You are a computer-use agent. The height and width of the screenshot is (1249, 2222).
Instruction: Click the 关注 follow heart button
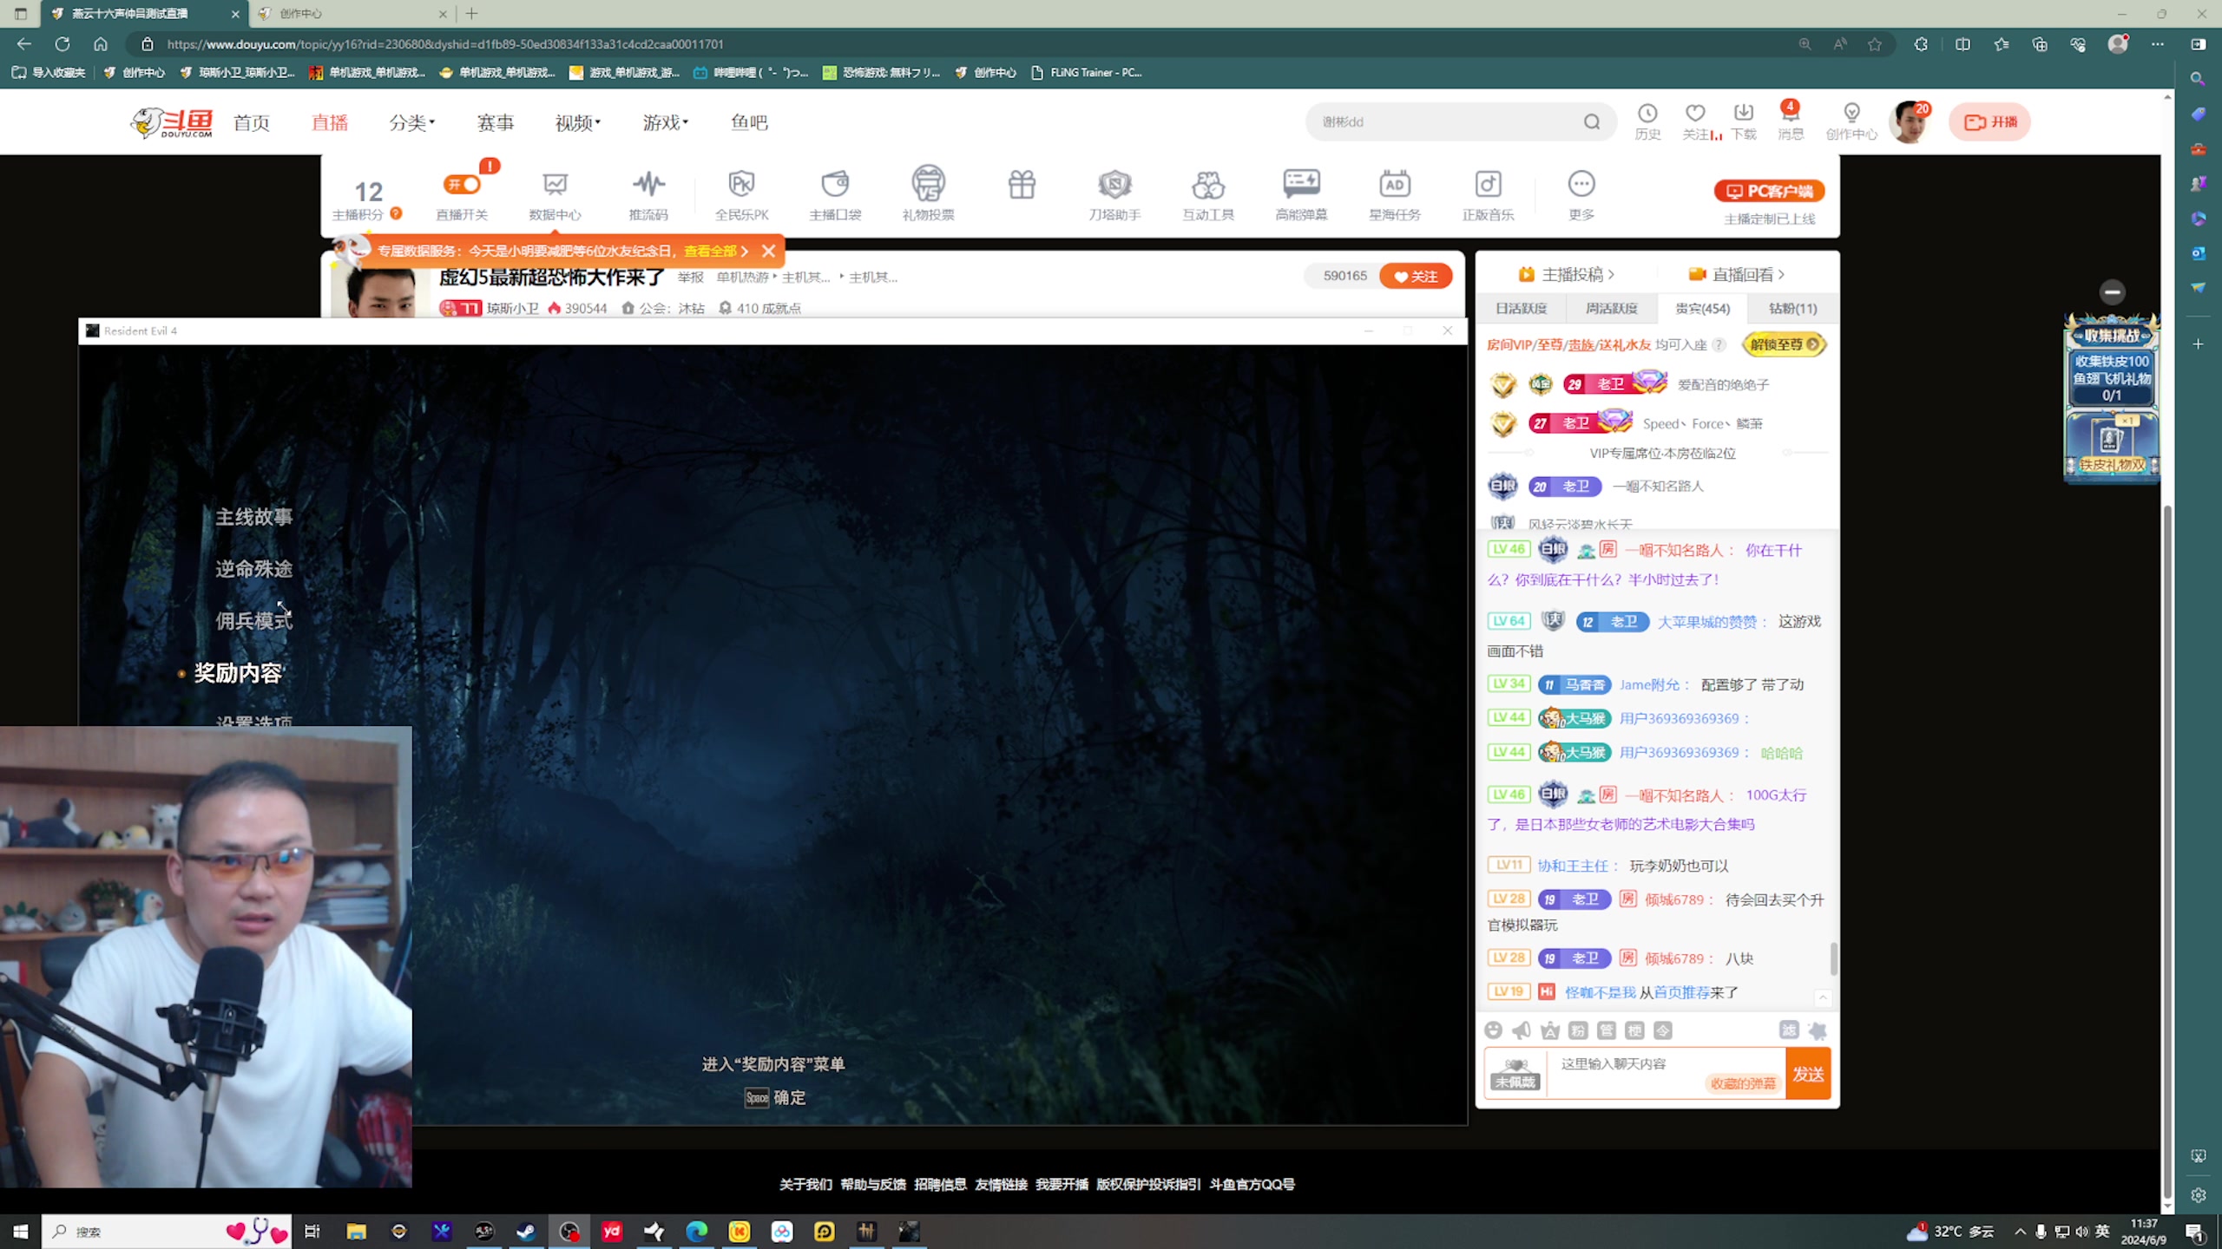1415,277
